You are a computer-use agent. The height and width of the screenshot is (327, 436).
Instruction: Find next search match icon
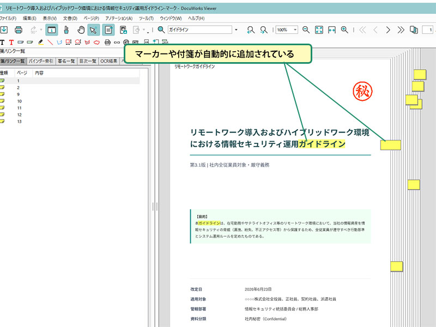263,30
